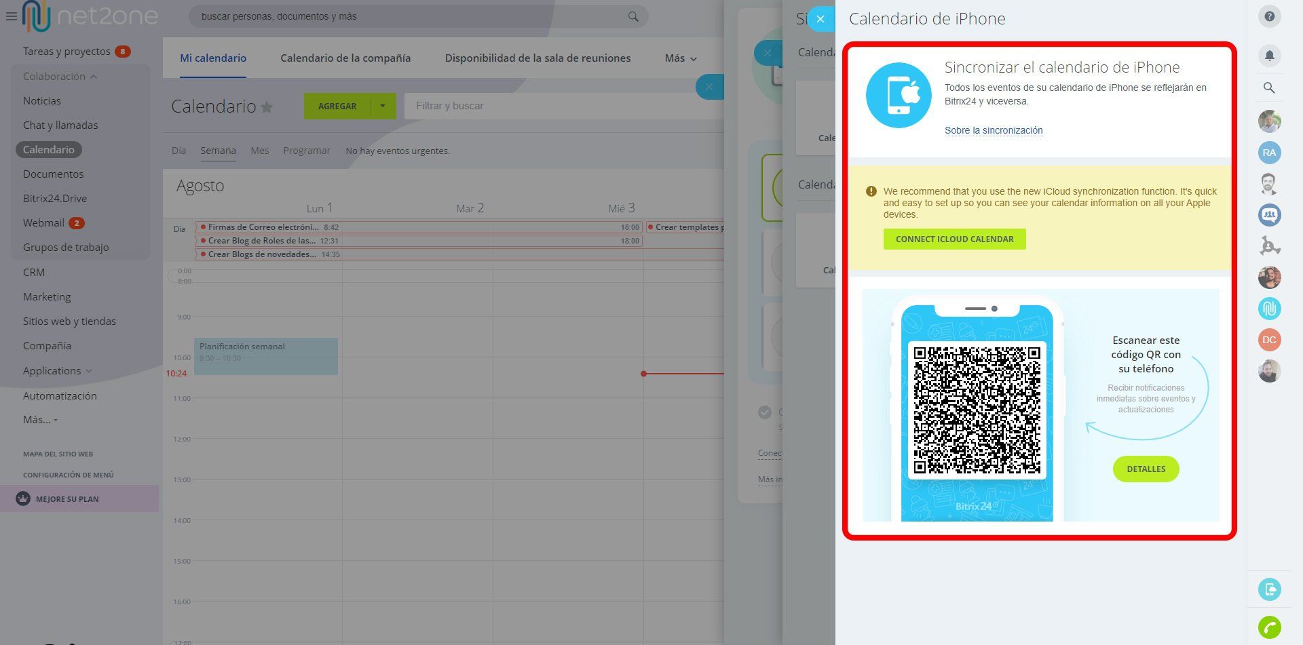Open Crear Blogs de novedades... event
The image size is (1303, 645).
click(459, 254)
